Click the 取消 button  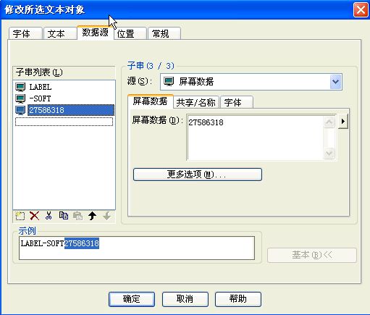pos(185,299)
